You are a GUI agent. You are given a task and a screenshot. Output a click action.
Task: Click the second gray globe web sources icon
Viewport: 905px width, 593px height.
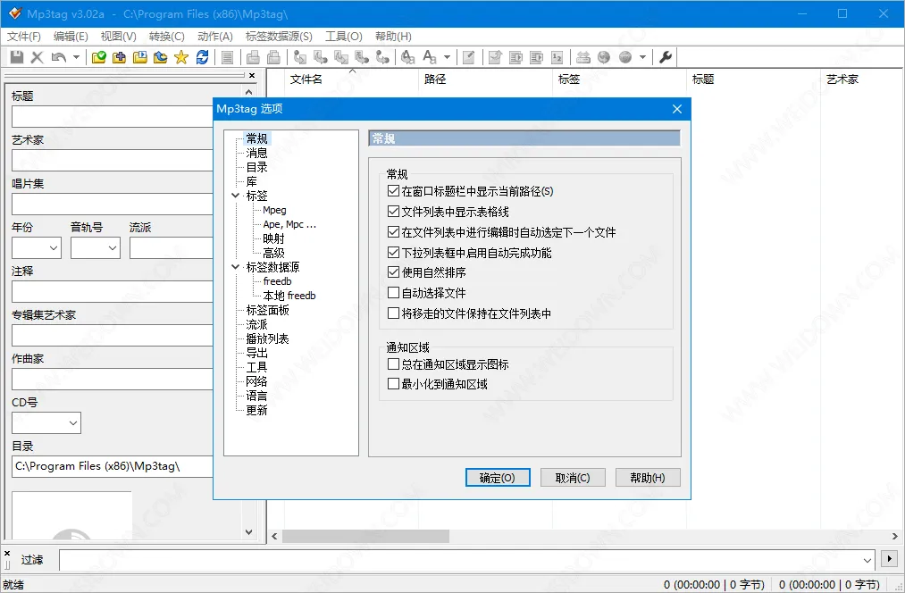(x=625, y=57)
